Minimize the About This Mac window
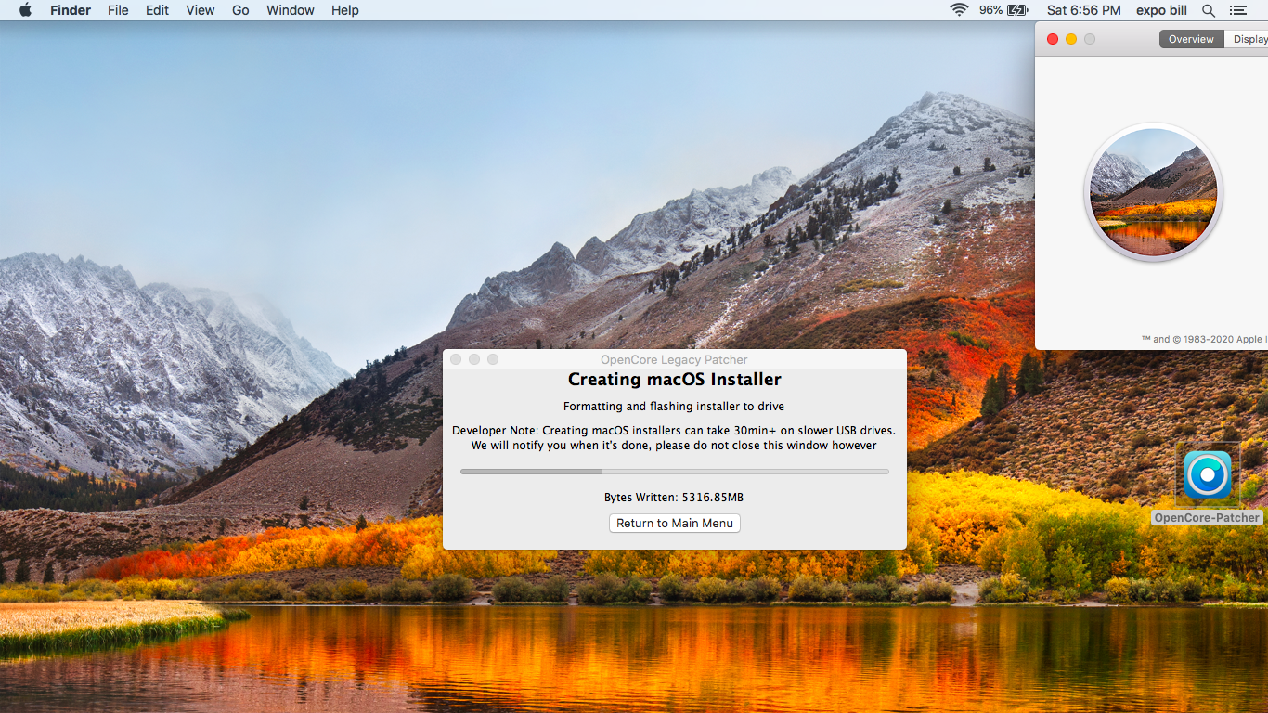This screenshot has height=713, width=1268. [1071, 39]
